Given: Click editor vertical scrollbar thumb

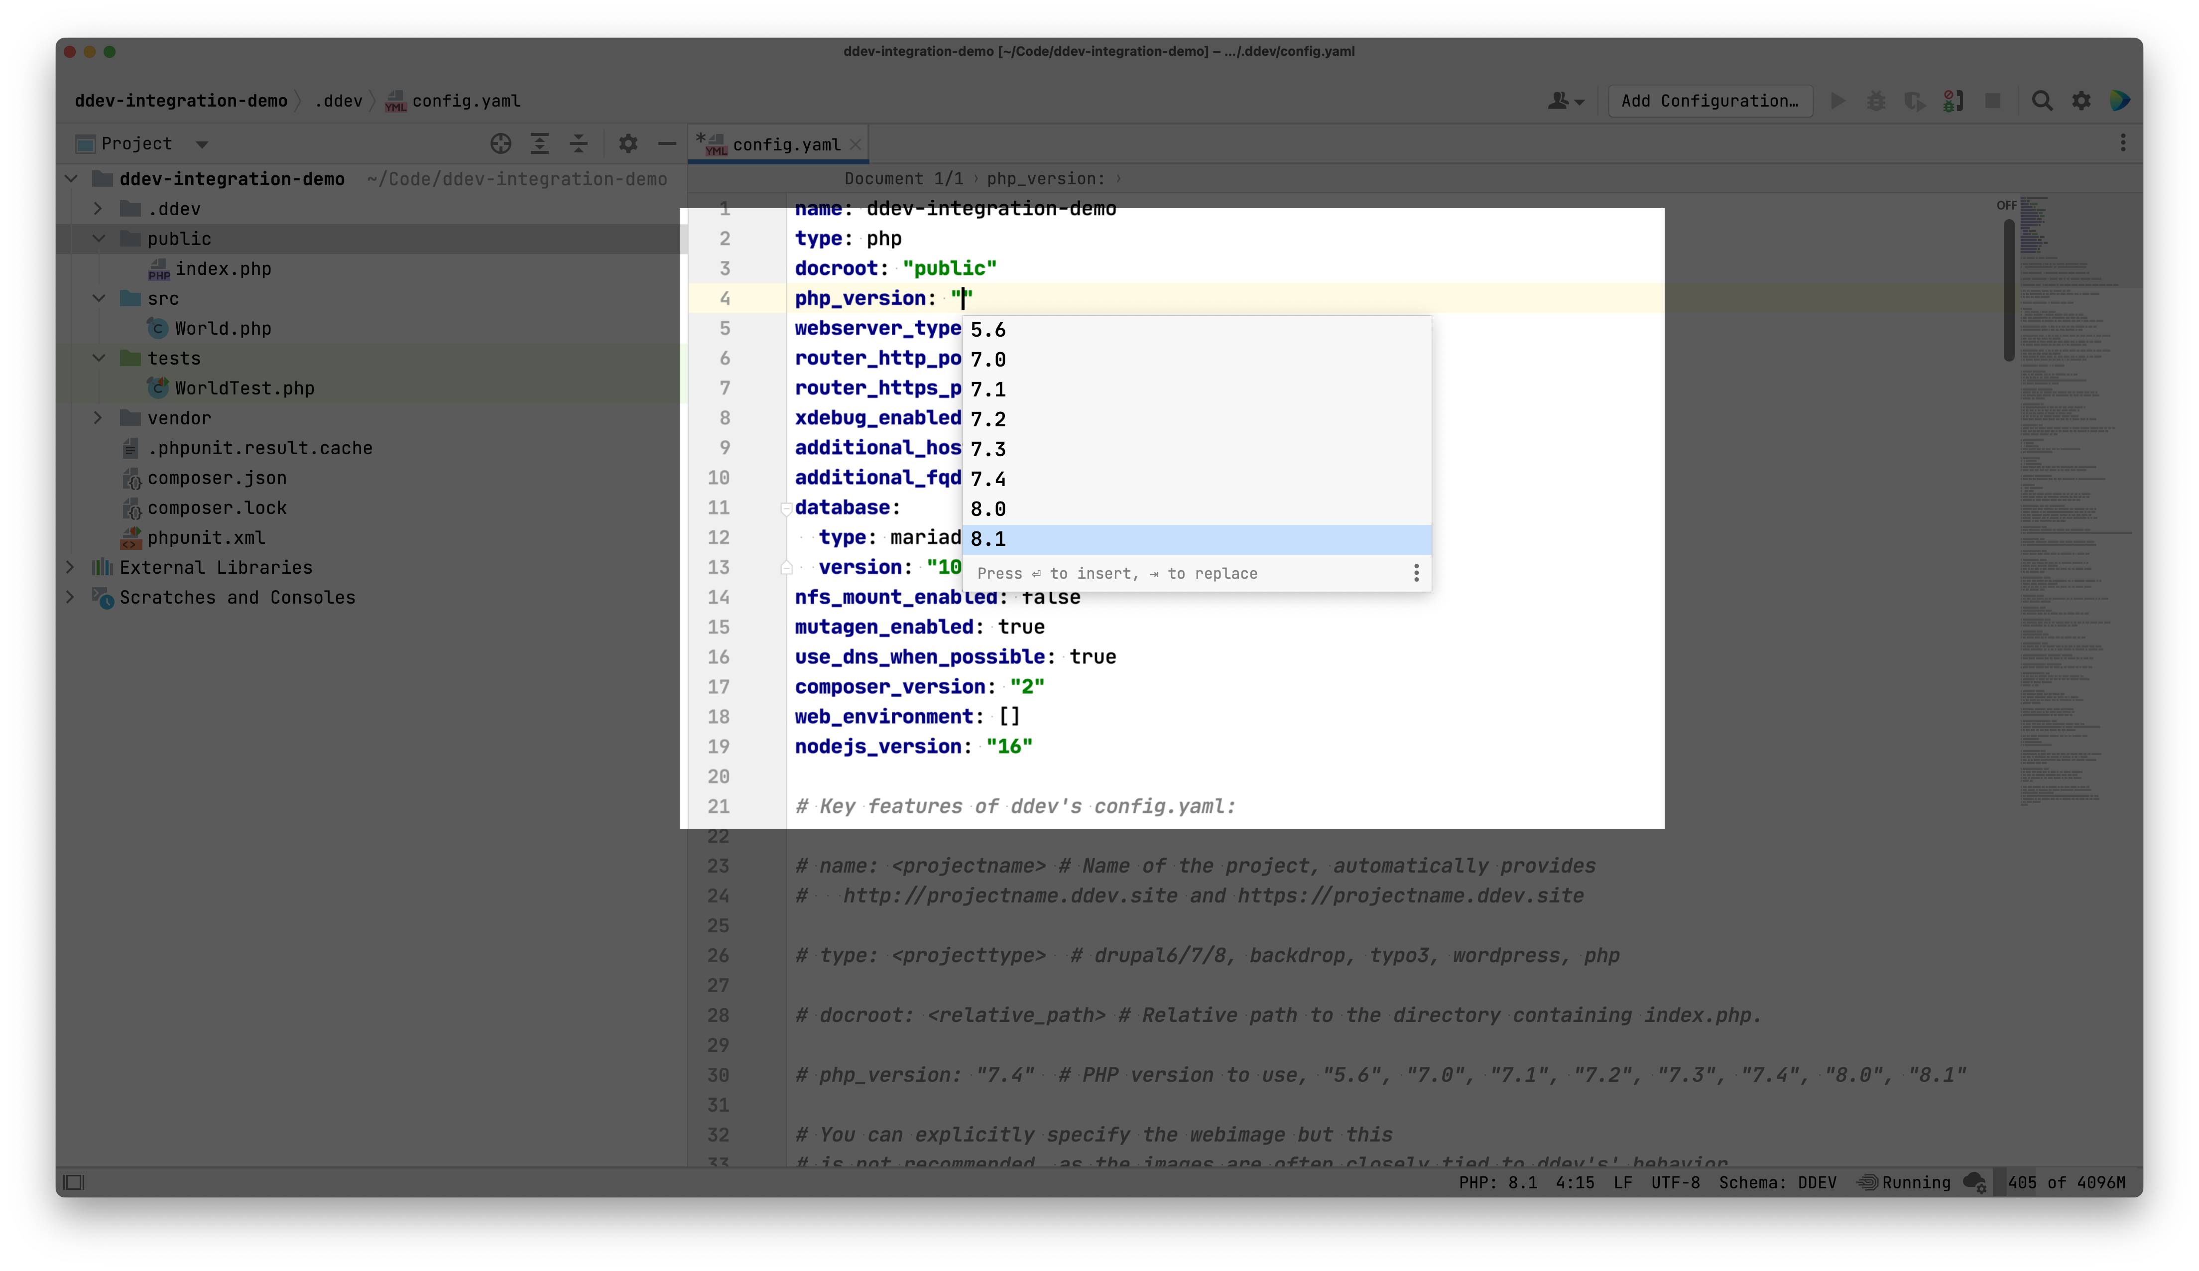Looking at the screenshot, I should click(2009, 290).
